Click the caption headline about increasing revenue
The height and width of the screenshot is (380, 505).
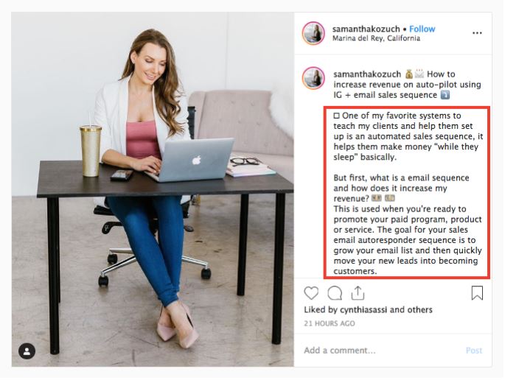coord(408,85)
